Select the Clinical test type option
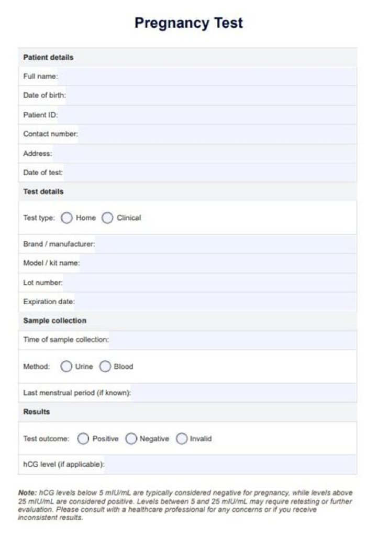 click(107, 218)
